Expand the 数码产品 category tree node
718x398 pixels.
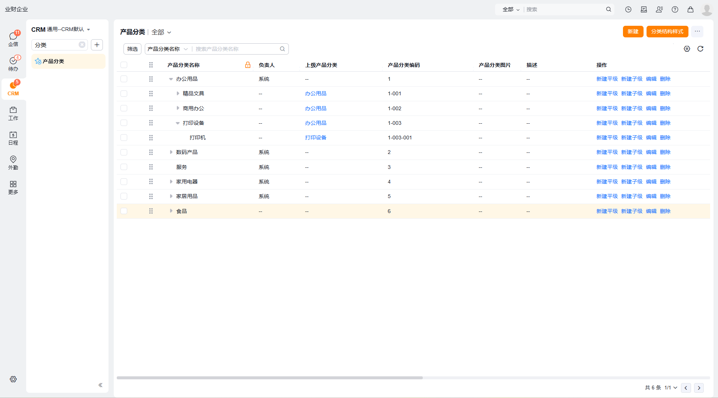(x=171, y=152)
